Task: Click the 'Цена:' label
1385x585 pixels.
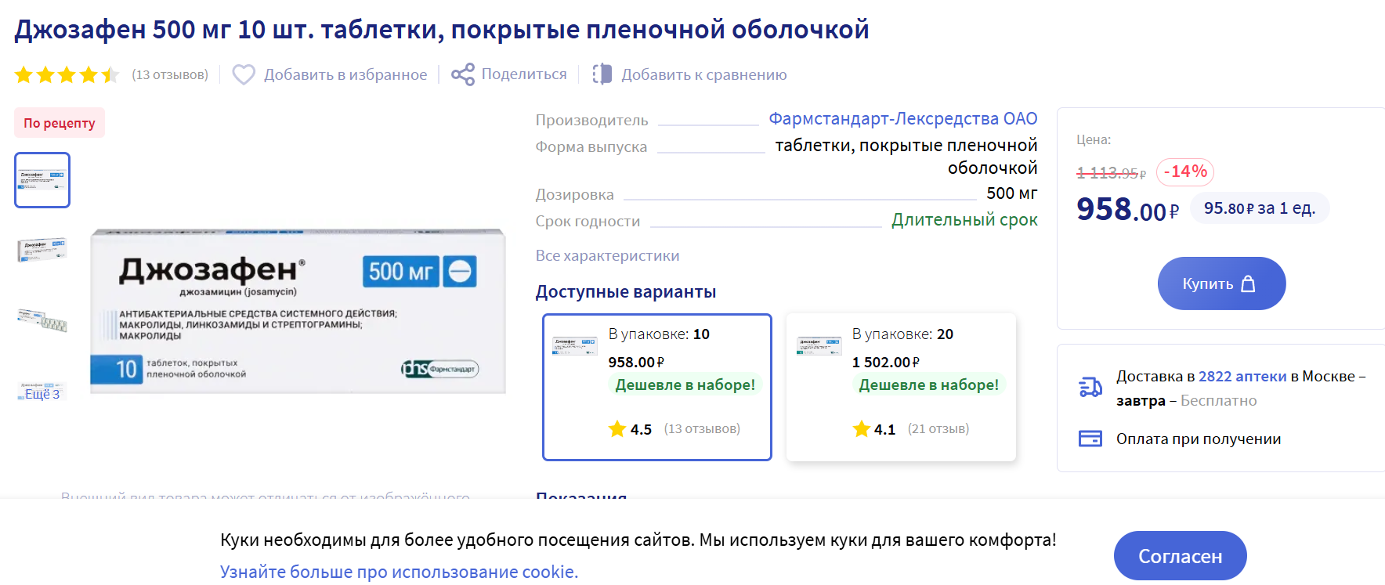Action: [x=1094, y=139]
